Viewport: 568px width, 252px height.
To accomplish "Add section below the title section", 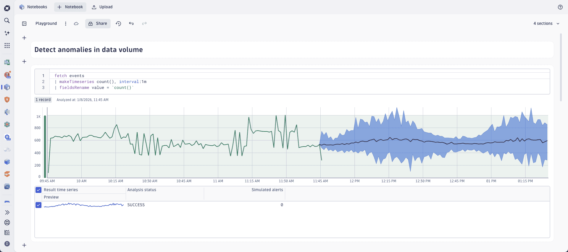I will (x=24, y=61).
